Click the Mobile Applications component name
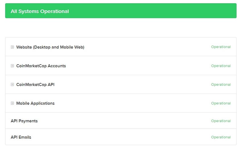 (35, 103)
